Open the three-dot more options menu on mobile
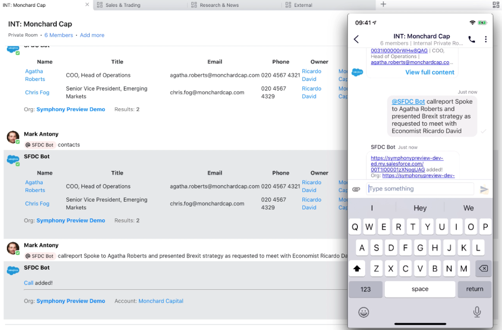This screenshot has width=502, height=330. point(486,39)
